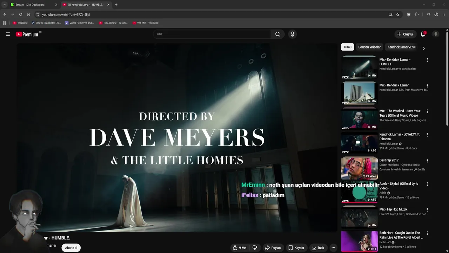Screen dimensions: 449x253
Task: Go back in browser history
Action: coord(5,14)
